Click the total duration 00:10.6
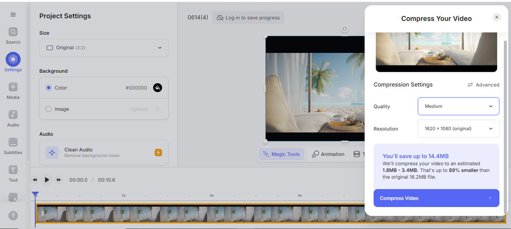The width and height of the screenshot is (511, 229). [107, 180]
